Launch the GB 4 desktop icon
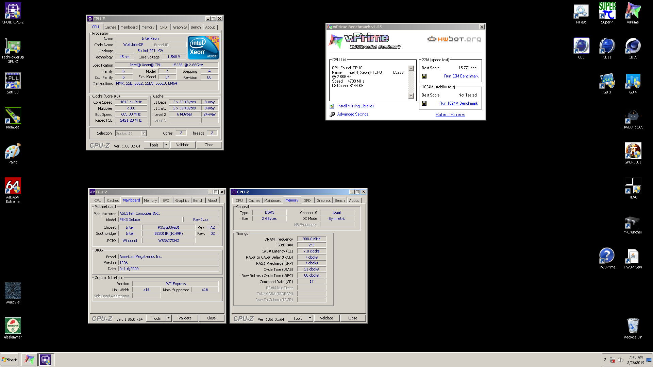653x367 pixels. pos(633,83)
